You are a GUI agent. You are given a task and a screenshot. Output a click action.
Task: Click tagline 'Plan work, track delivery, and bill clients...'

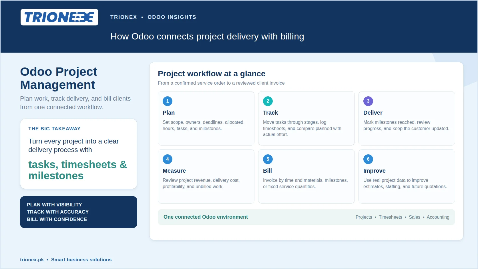[75, 103]
